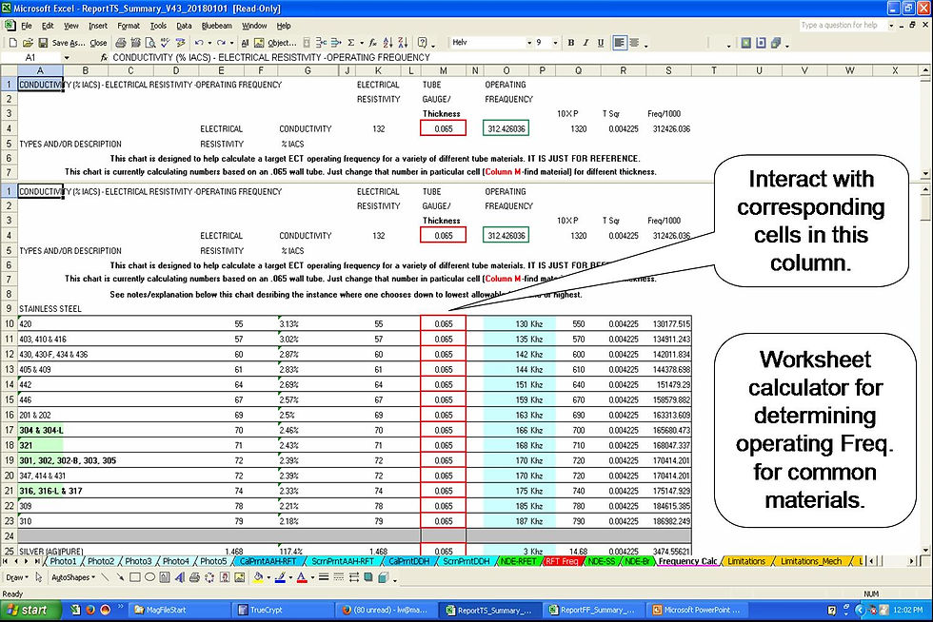Switch to the RFT Freq sheet tab
Viewport: 933px width, 622px height.
click(561, 561)
